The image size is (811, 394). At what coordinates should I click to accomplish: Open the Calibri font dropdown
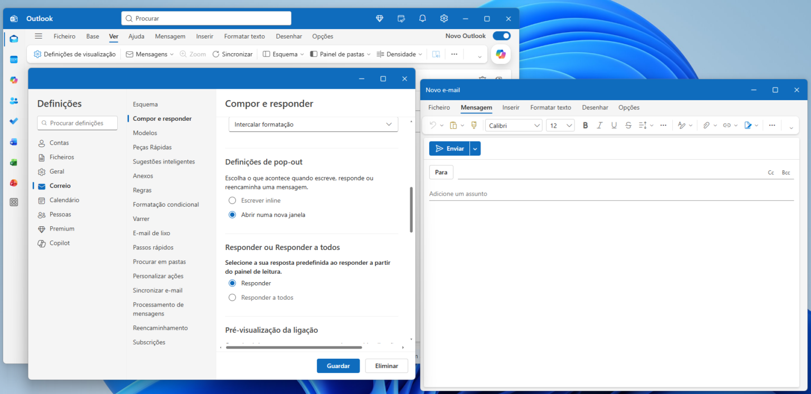tap(514, 126)
